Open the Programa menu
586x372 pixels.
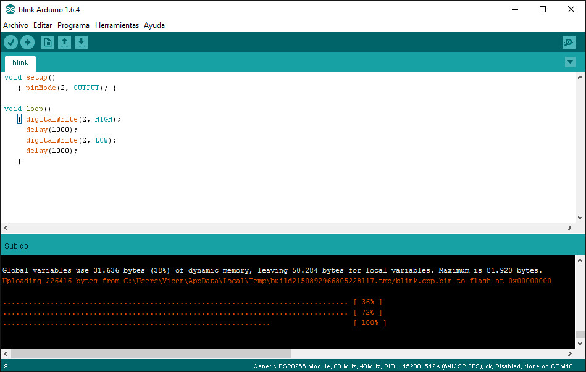[x=73, y=25]
